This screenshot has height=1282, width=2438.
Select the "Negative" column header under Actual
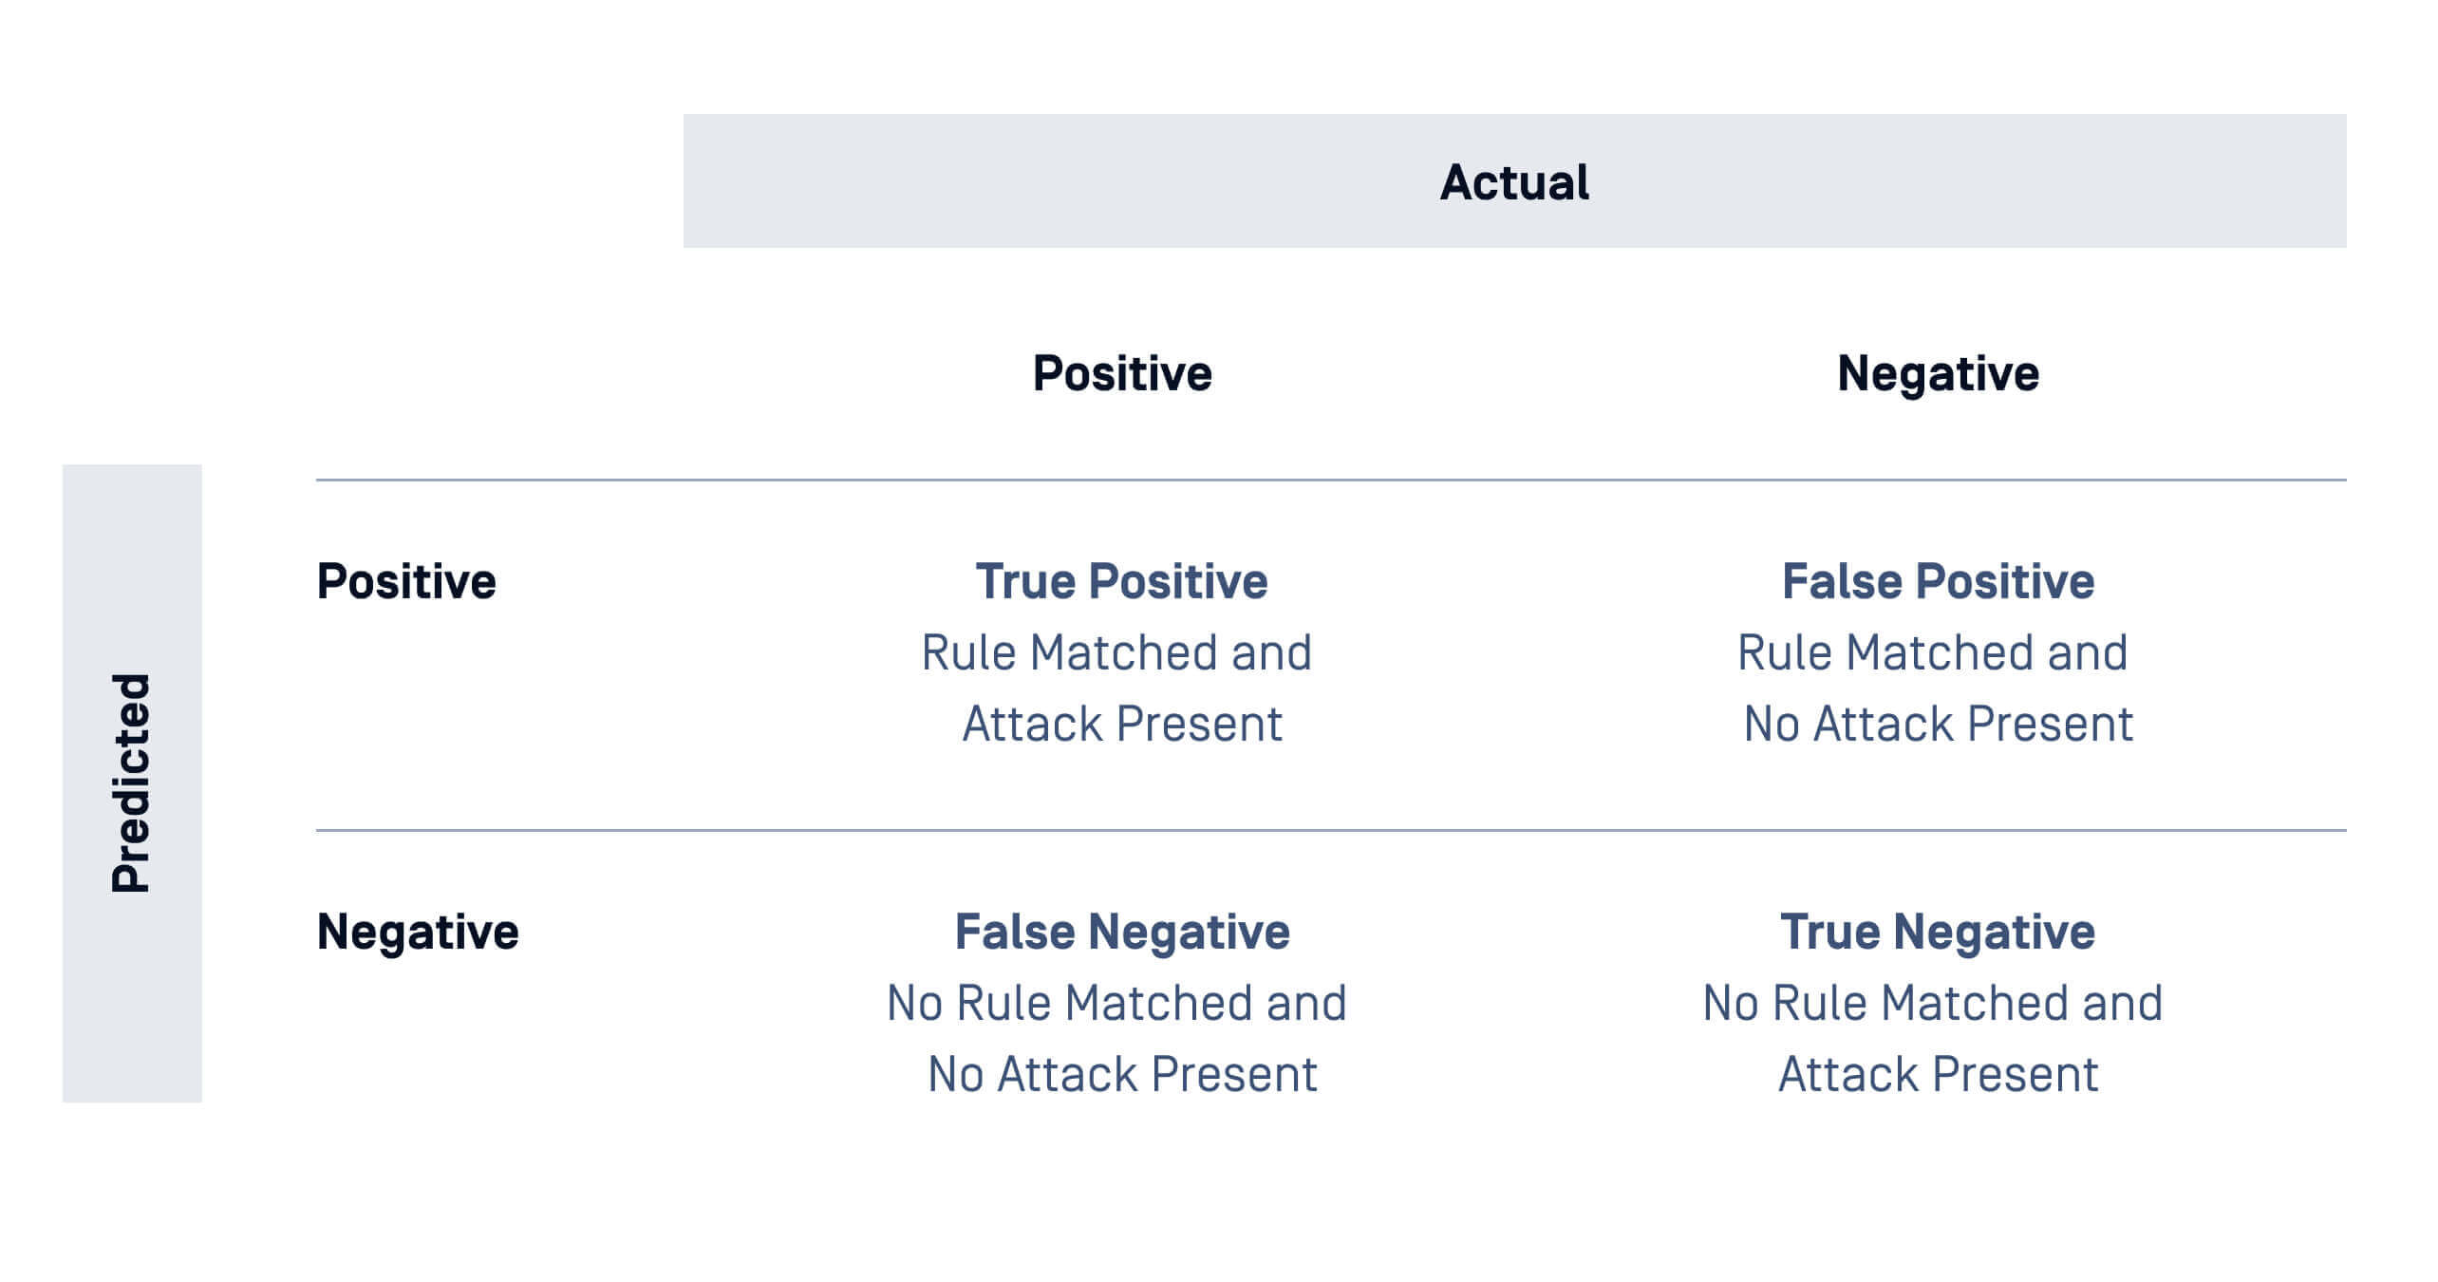pos(1938,373)
